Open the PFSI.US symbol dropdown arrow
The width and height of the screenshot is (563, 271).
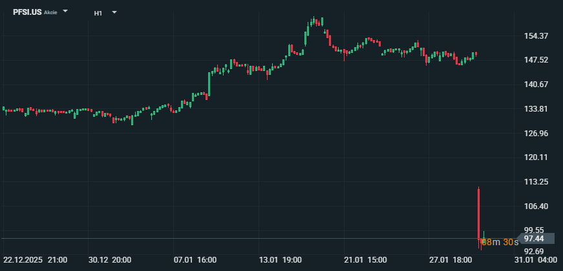click(65, 12)
